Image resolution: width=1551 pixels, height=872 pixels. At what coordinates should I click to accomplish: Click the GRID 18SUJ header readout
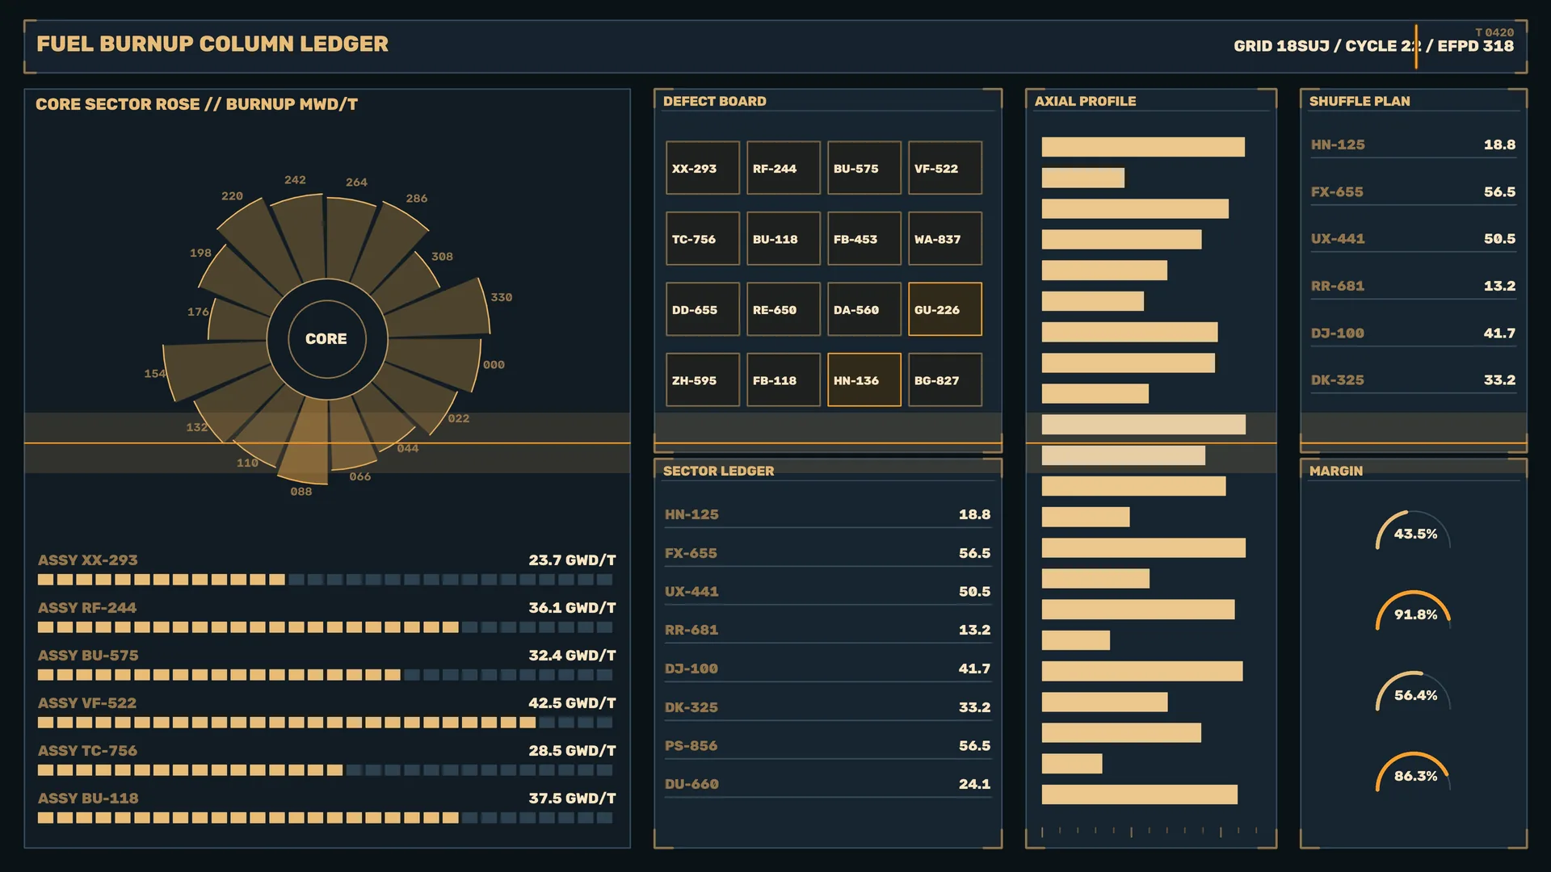point(1373,46)
